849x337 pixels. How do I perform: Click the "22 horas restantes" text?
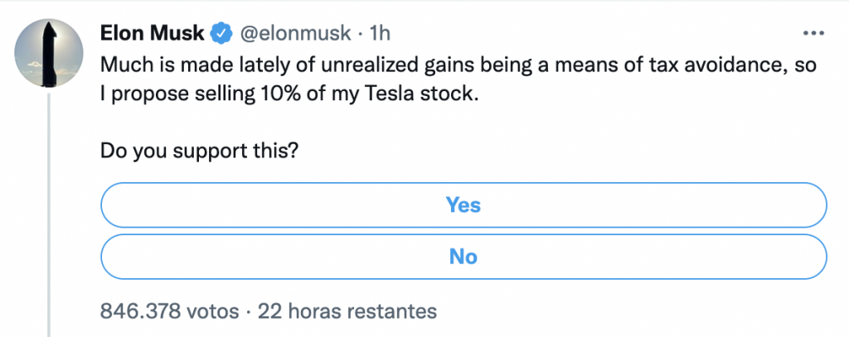pos(347,311)
